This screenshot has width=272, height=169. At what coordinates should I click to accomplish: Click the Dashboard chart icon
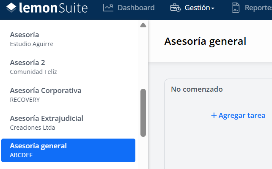point(108,8)
